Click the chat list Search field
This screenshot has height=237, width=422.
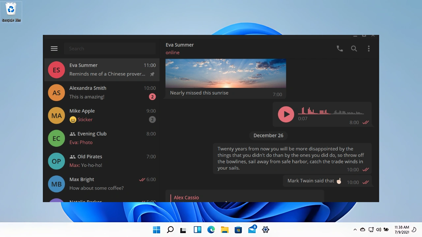pyautogui.click(x=110, y=48)
